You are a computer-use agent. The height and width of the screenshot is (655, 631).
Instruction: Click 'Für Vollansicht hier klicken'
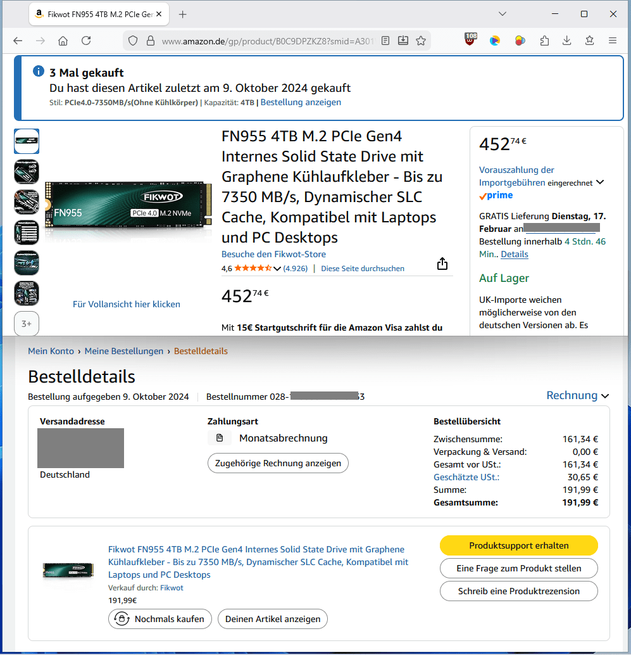127,304
